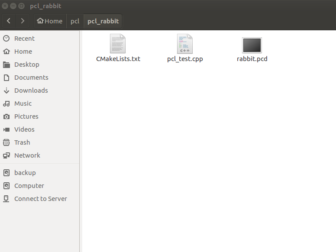Click the Recent clock icon in sidebar
The image size is (336, 252).
coord(6,39)
